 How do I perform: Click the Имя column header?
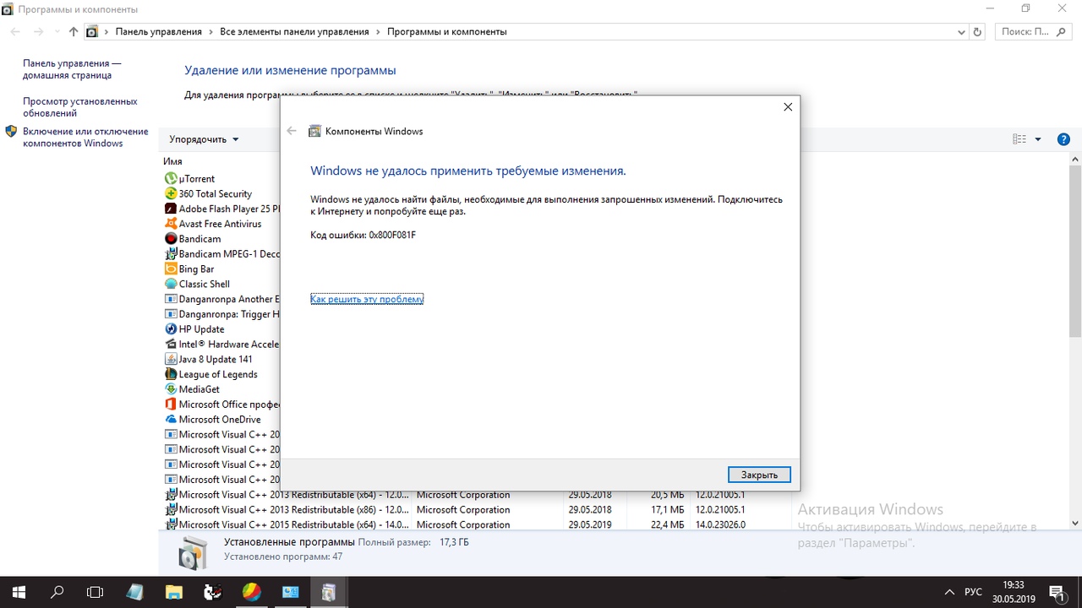[x=173, y=161]
